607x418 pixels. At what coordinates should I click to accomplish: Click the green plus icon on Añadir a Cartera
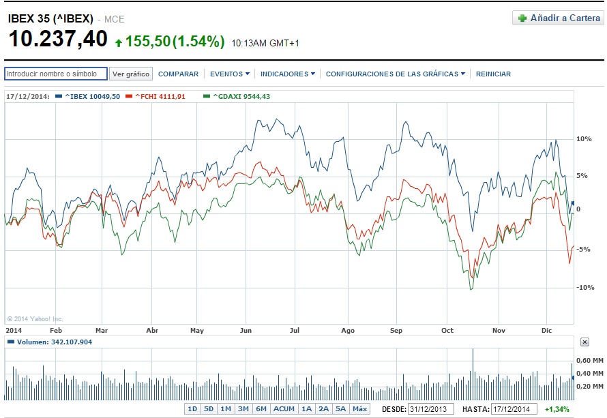(x=522, y=18)
